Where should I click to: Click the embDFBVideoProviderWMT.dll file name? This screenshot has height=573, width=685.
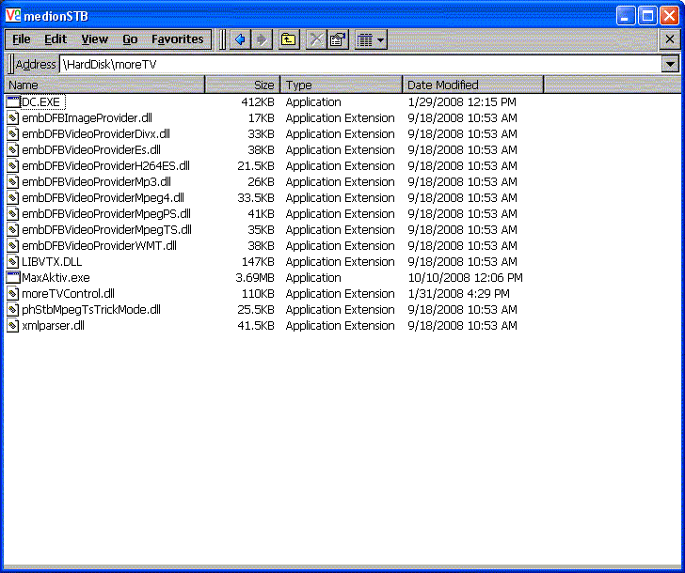click(99, 246)
